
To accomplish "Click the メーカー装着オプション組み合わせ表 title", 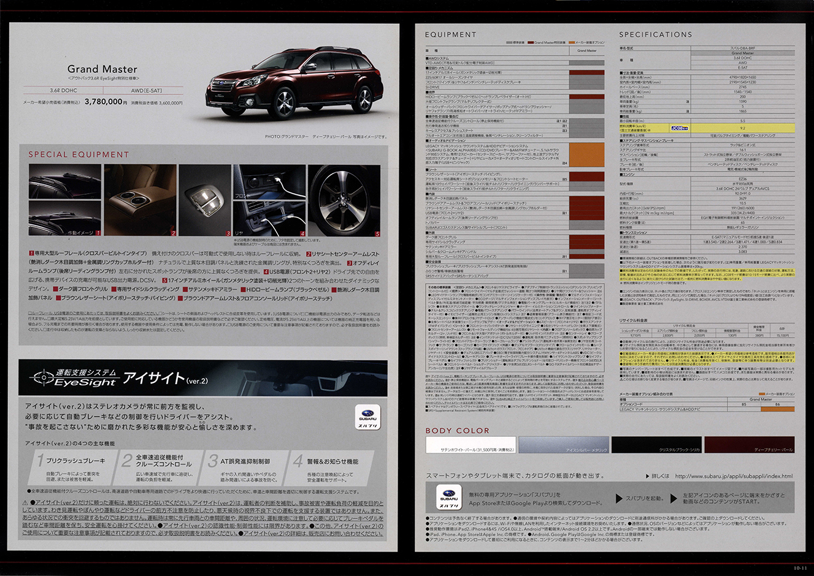I will pyautogui.click(x=646, y=394).
